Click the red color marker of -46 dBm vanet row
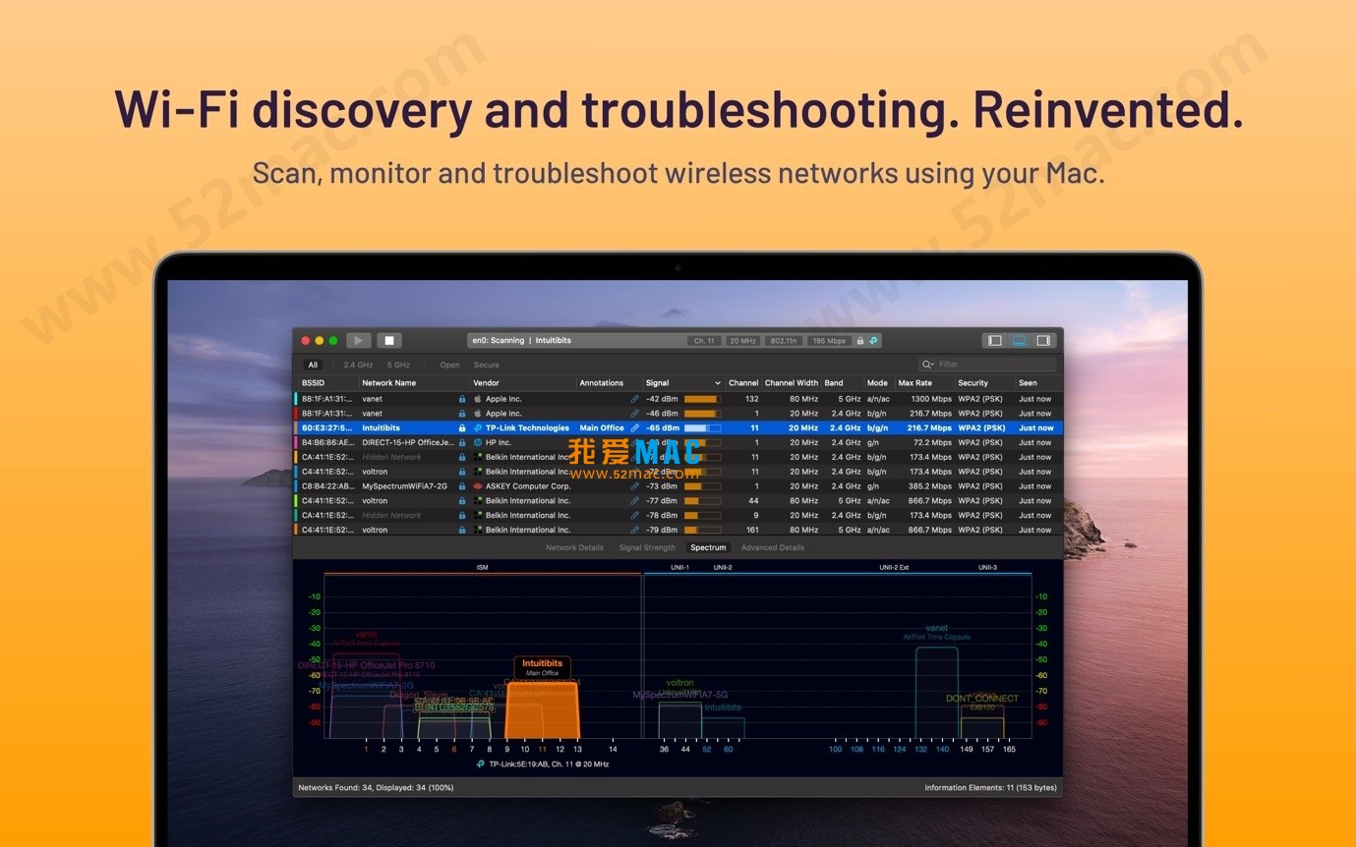 coord(296,414)
